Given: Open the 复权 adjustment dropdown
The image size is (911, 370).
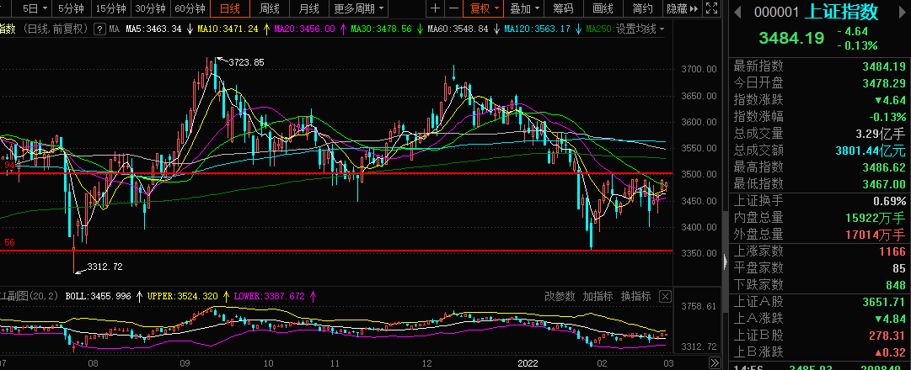Looking at the screenshot, I should [485, 9].
